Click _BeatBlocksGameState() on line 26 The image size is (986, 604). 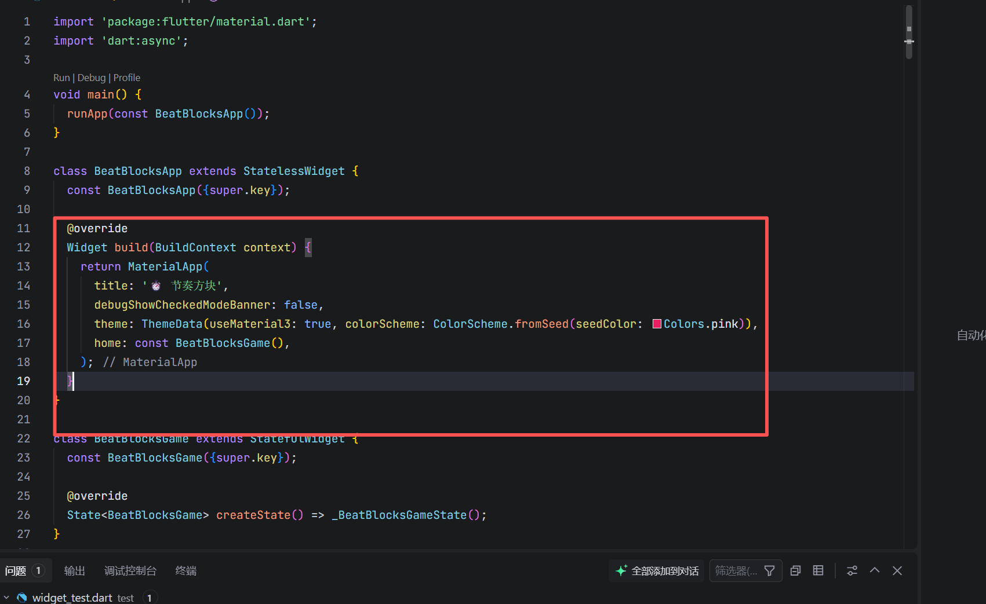pos(406,515)
